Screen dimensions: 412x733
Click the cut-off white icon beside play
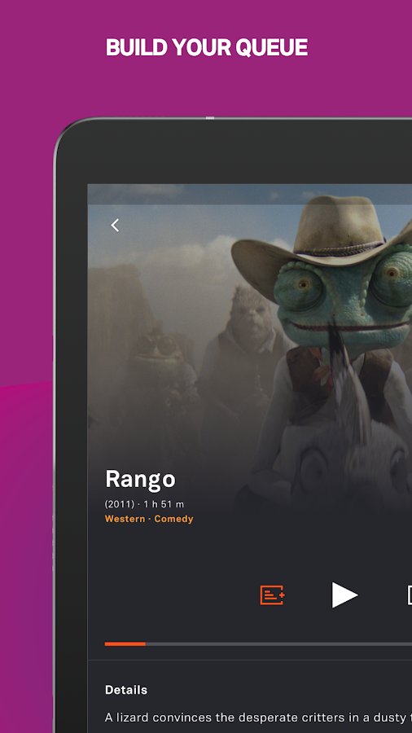pos(410,595)
